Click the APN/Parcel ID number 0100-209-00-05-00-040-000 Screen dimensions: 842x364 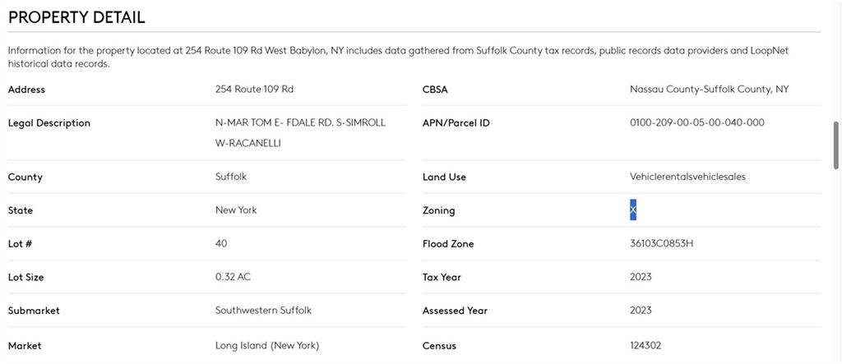pyautogui.click(x=696, y=123)
